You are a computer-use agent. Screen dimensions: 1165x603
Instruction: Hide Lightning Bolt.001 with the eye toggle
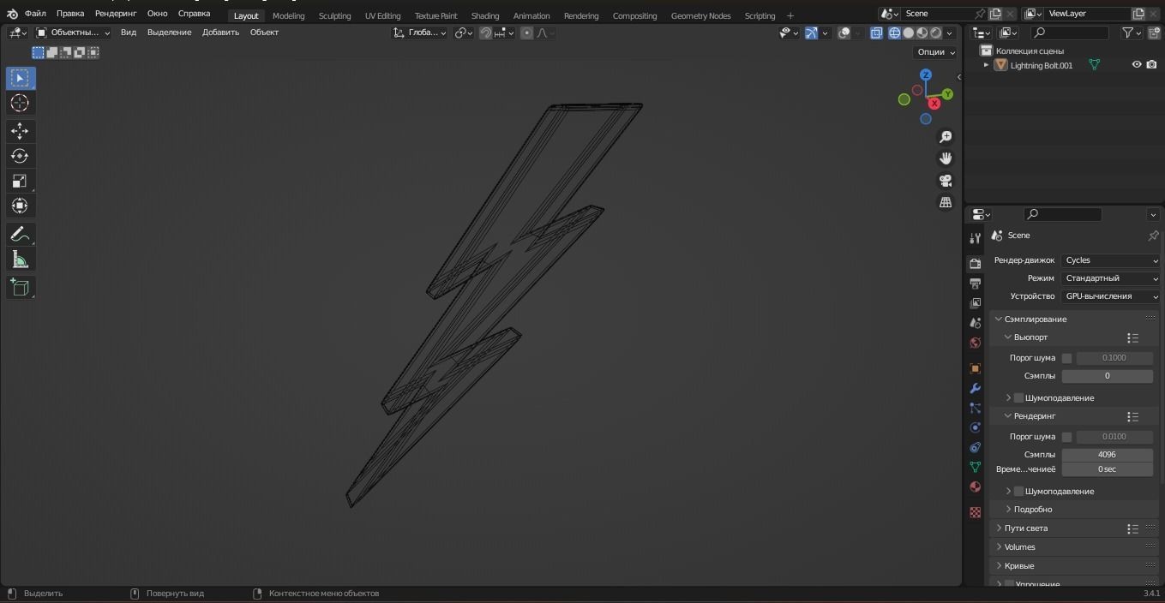click(1137, 64)
